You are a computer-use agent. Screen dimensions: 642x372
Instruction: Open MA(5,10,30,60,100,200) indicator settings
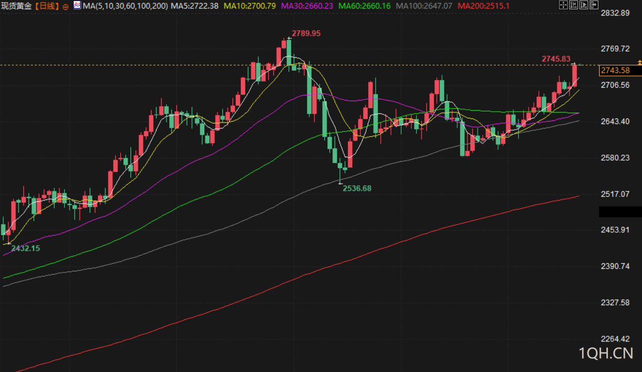125,6
